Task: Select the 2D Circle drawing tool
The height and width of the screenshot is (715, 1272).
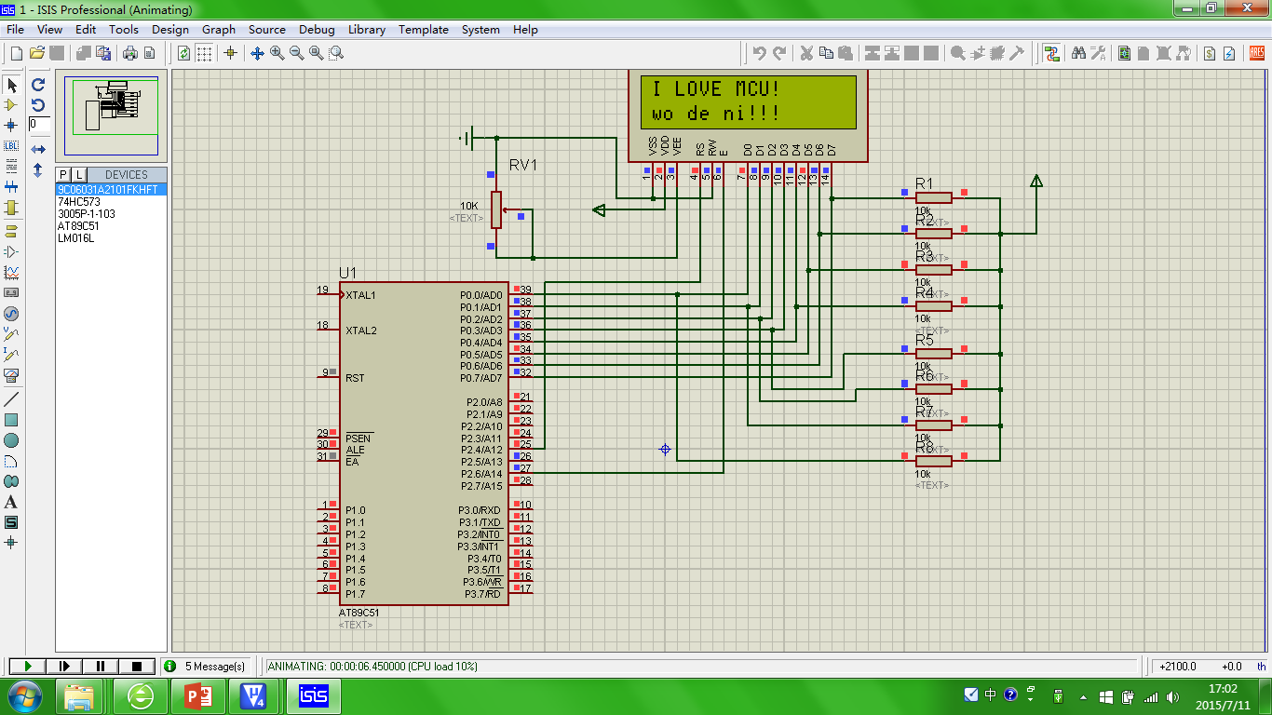Action: pos(11,440)
